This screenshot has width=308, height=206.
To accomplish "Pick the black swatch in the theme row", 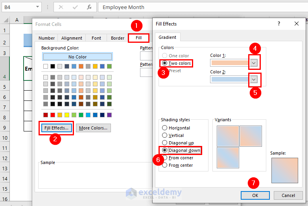I will click(53, 66).
